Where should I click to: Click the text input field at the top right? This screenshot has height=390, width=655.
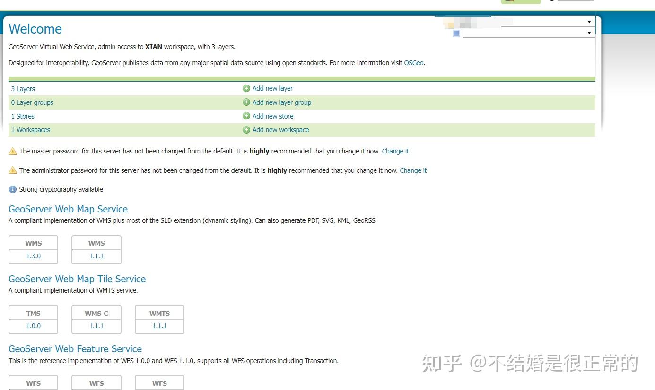coord(576,1)
